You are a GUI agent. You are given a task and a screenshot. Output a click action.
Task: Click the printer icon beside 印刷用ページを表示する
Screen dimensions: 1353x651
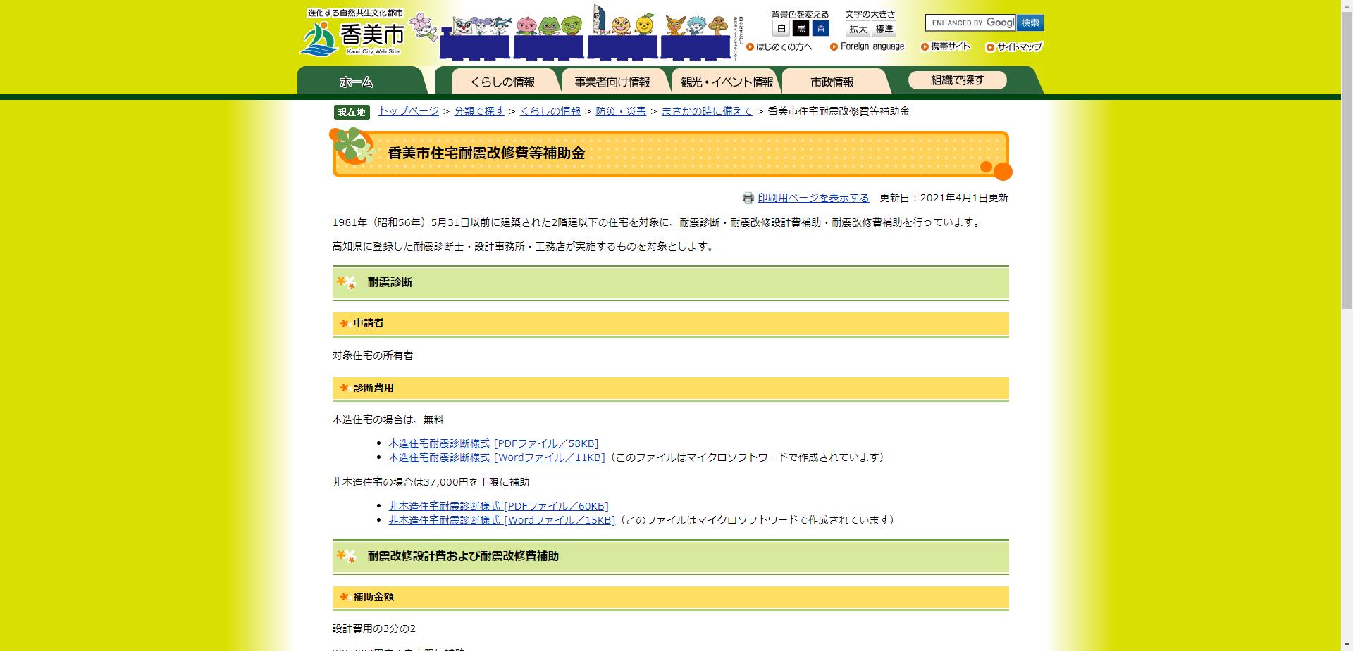click(749, 198)
